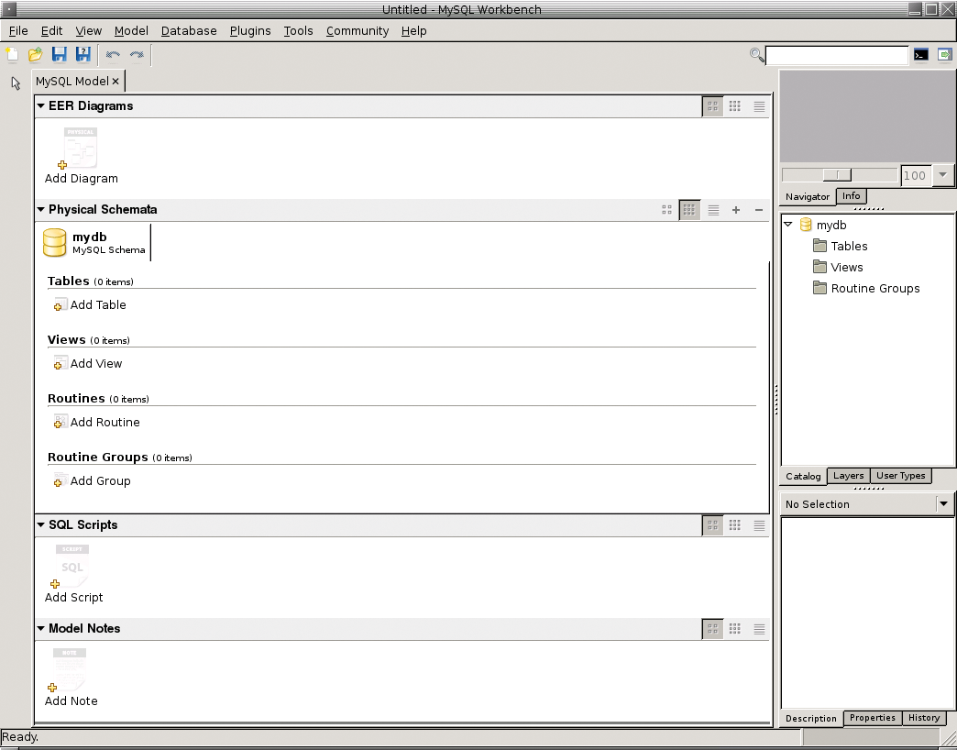Click the Add Routine link
This screenshot has height=750, width=957.
tap(97, 422)
